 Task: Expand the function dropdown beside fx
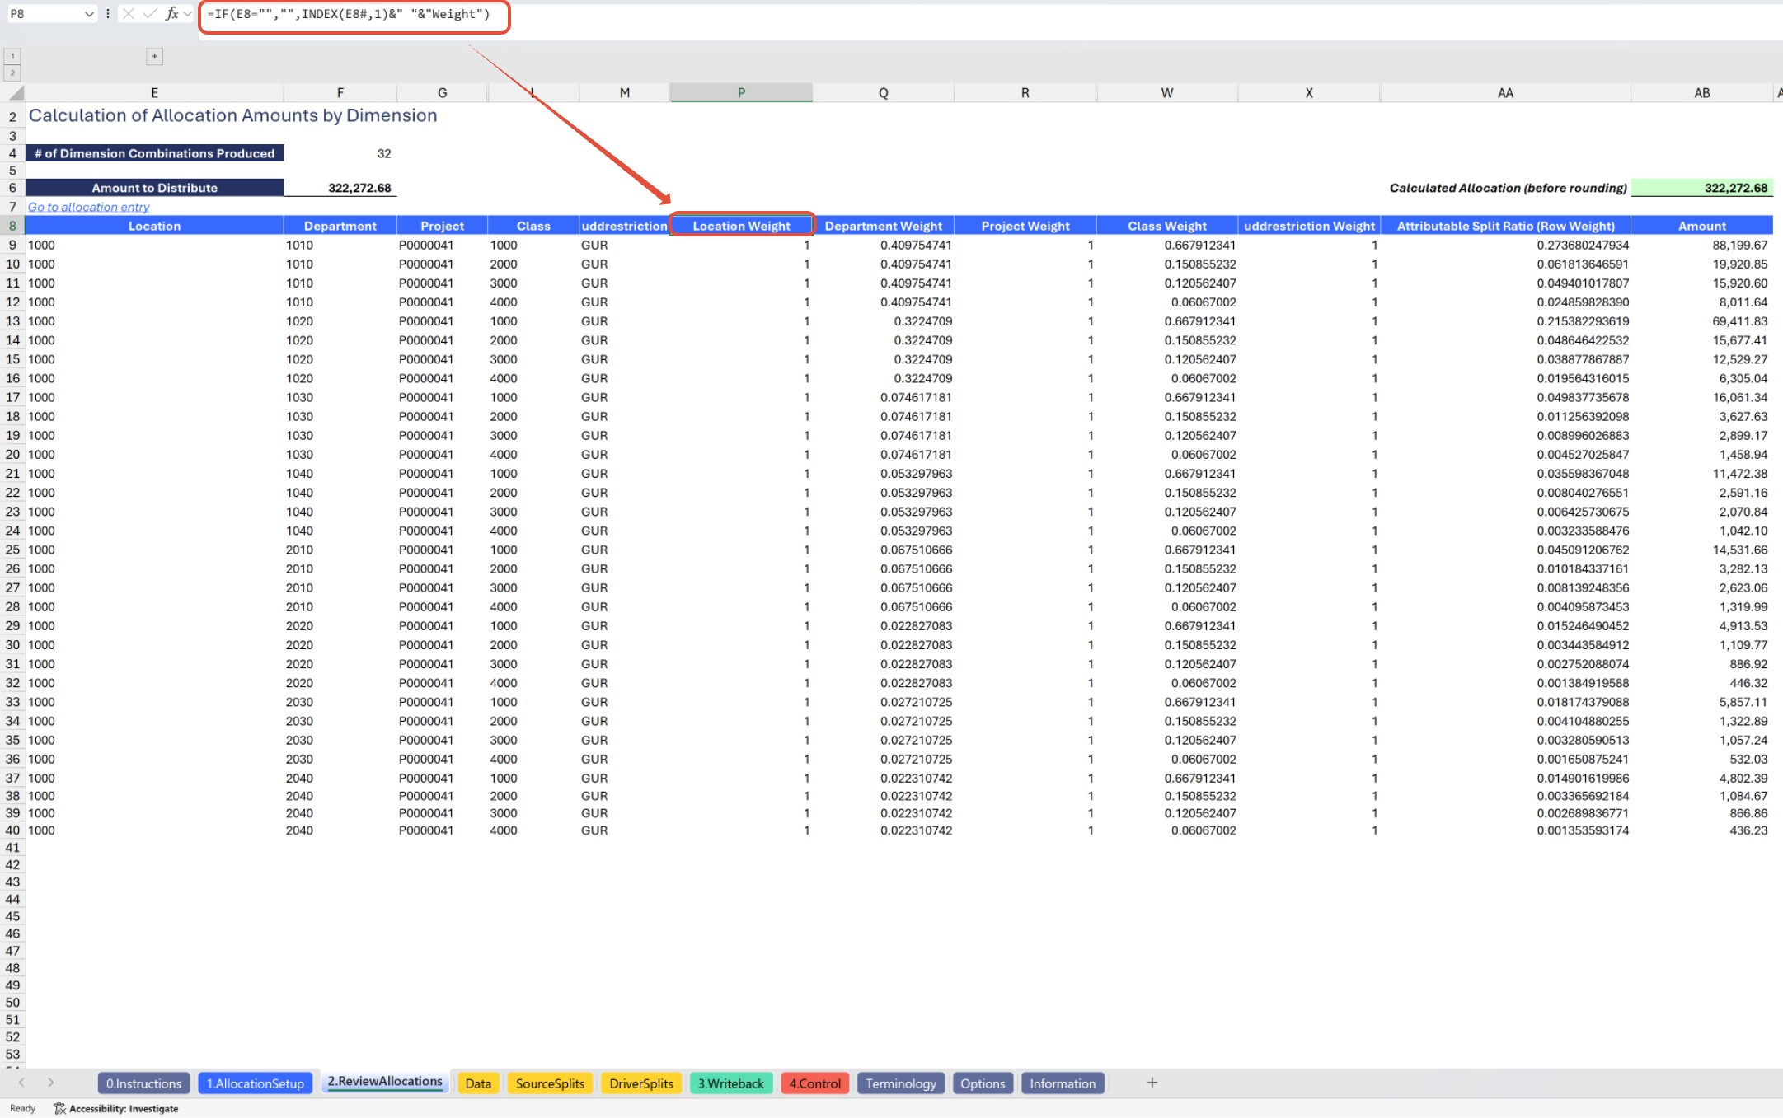[188, 14]
